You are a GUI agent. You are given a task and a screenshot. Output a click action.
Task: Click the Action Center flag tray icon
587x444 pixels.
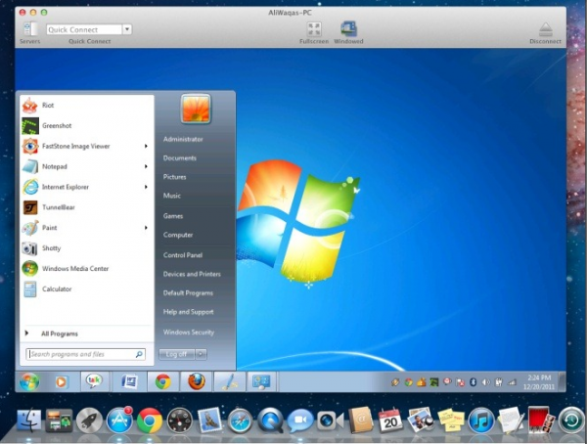(x=460, y=382)
